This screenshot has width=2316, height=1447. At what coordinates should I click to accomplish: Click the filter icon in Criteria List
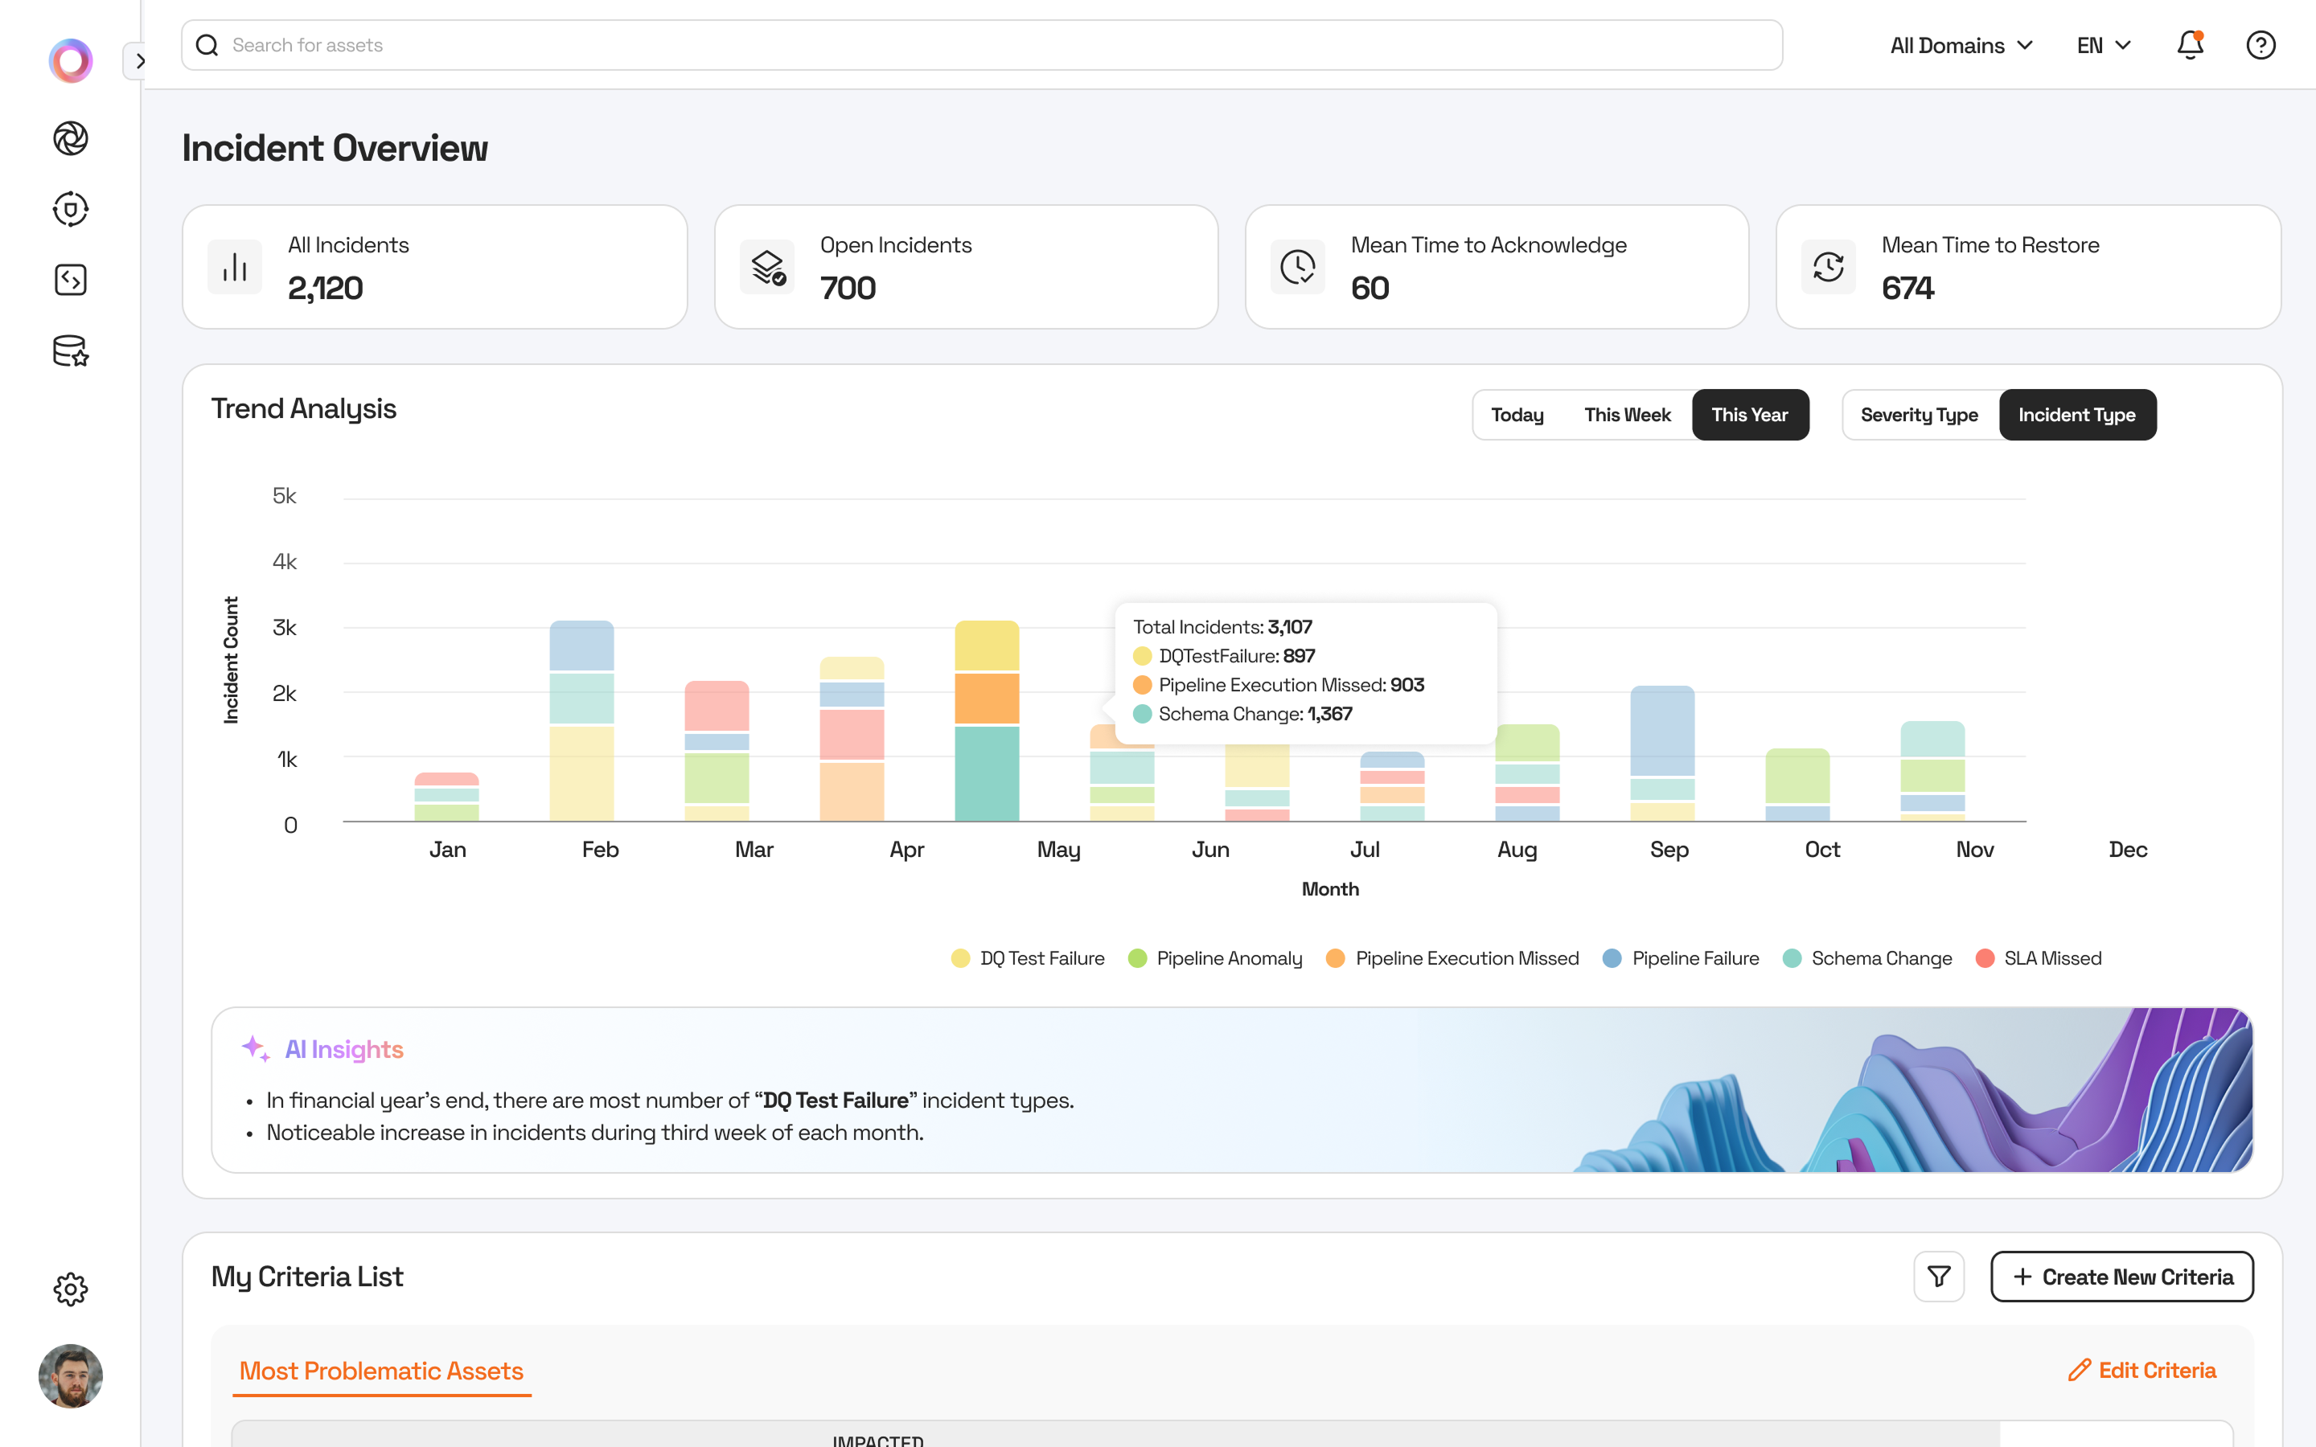pos(1939,1277)
